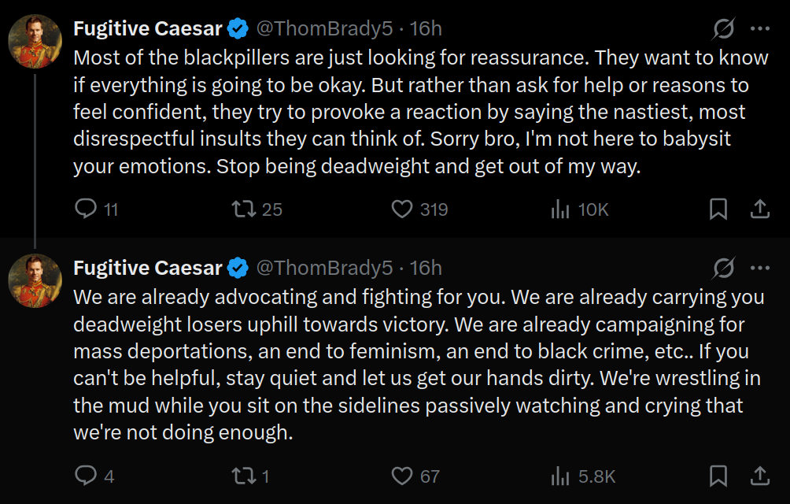This screenshot has width=790, height=504.
Task: Like the second tweet with 67 likes
Action: (415, 476)
